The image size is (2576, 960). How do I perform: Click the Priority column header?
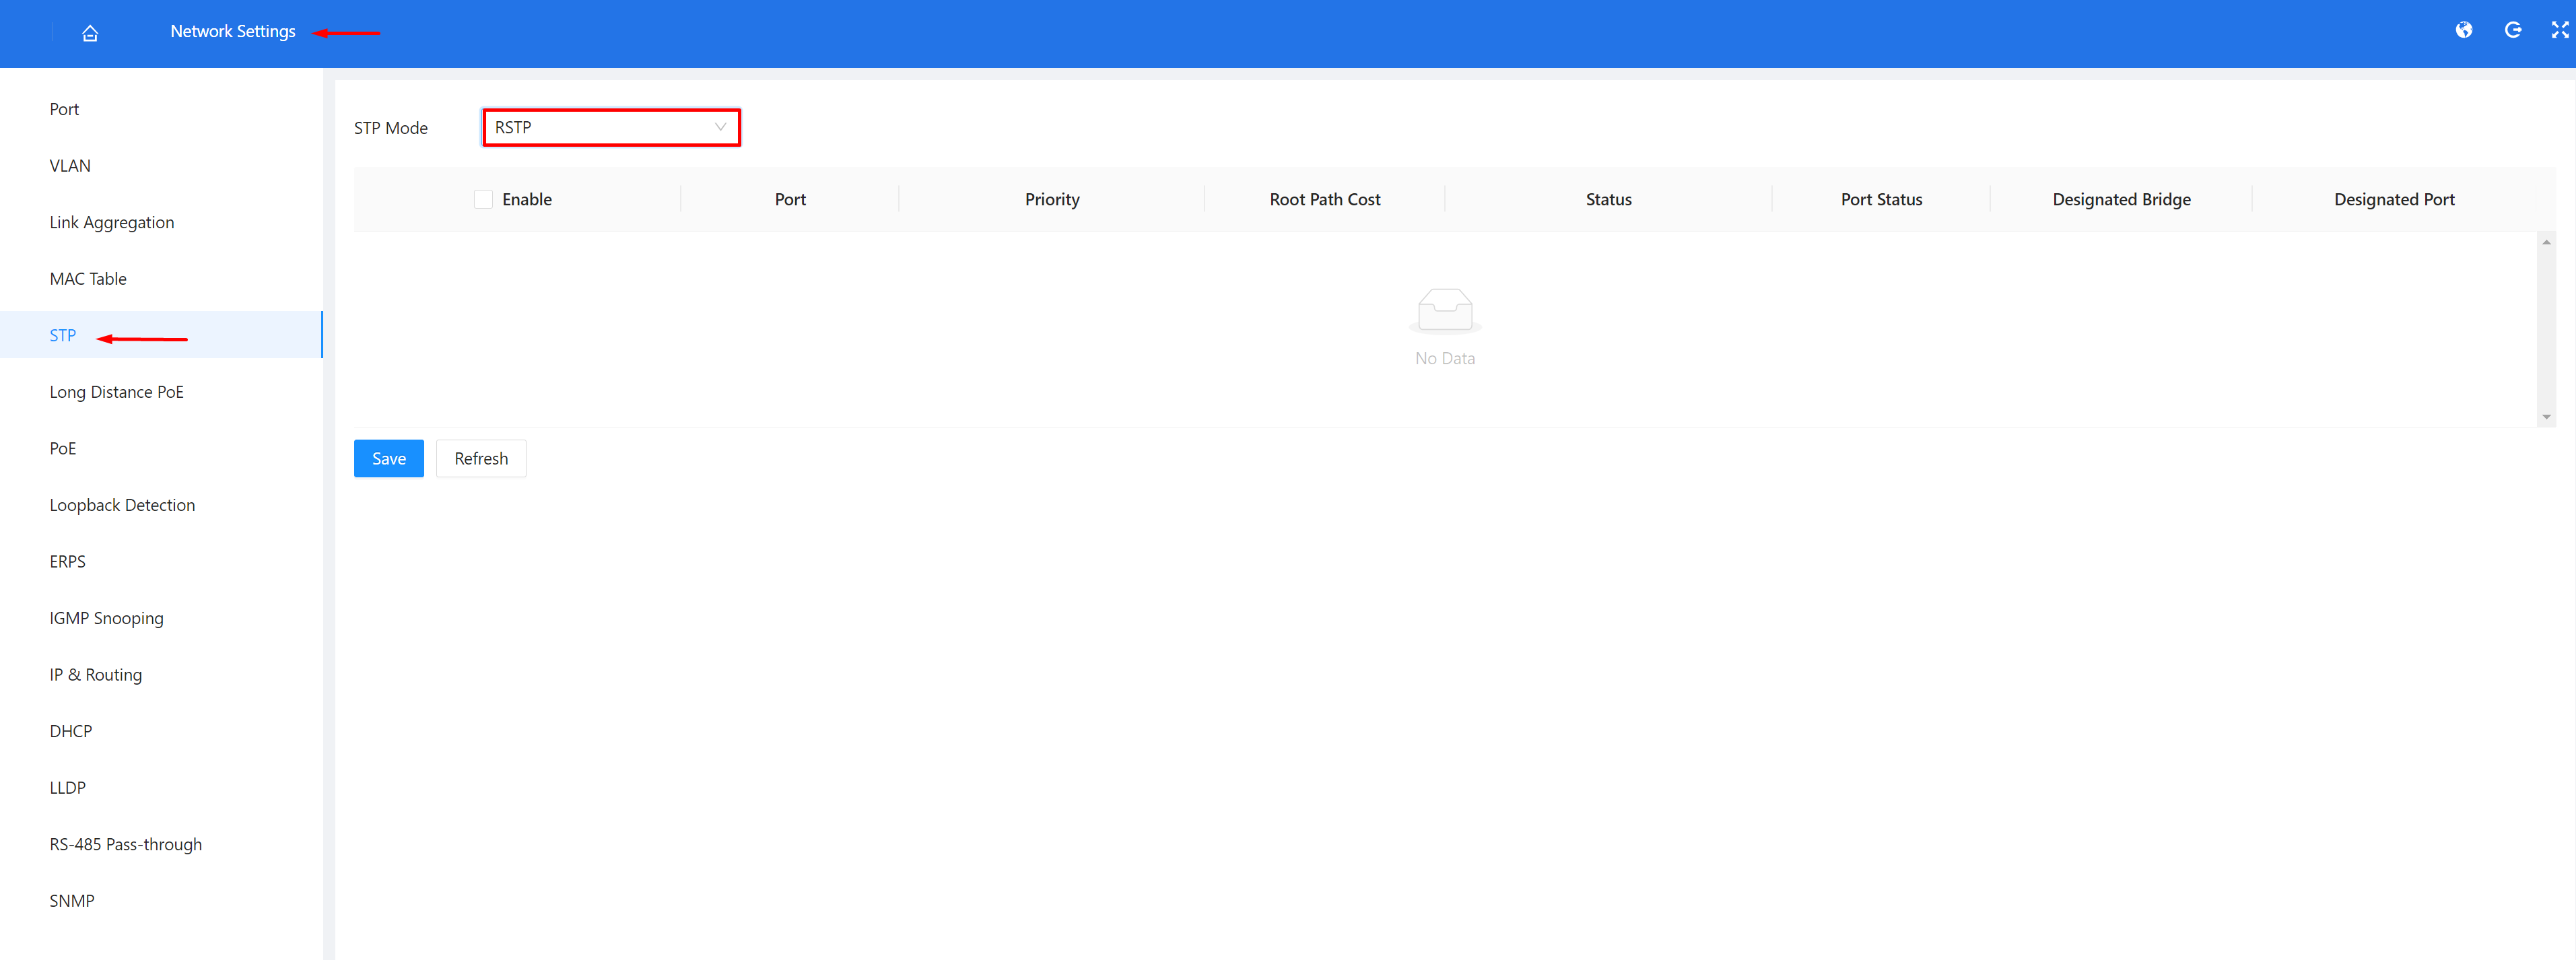click(x=1052, y=199)
